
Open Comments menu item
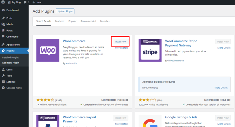[x=12, y=37]
